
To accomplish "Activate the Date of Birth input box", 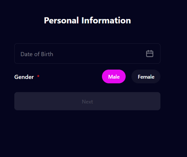I will 87,53.
